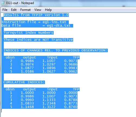Click cumulative TFP value 0.8788
Screen dimensions: 136x117
click(71, 100)
